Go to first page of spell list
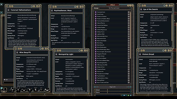177x99 pixels. (95, 87)
